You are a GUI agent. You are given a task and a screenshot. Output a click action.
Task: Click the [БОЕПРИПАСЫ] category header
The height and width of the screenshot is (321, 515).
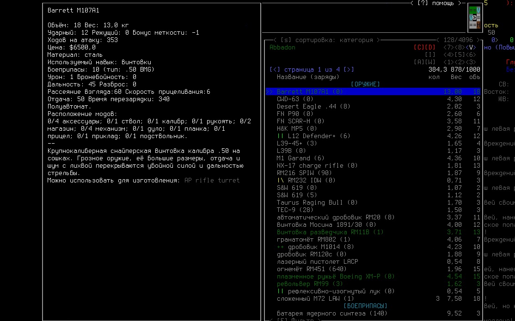tap(365, 306)
